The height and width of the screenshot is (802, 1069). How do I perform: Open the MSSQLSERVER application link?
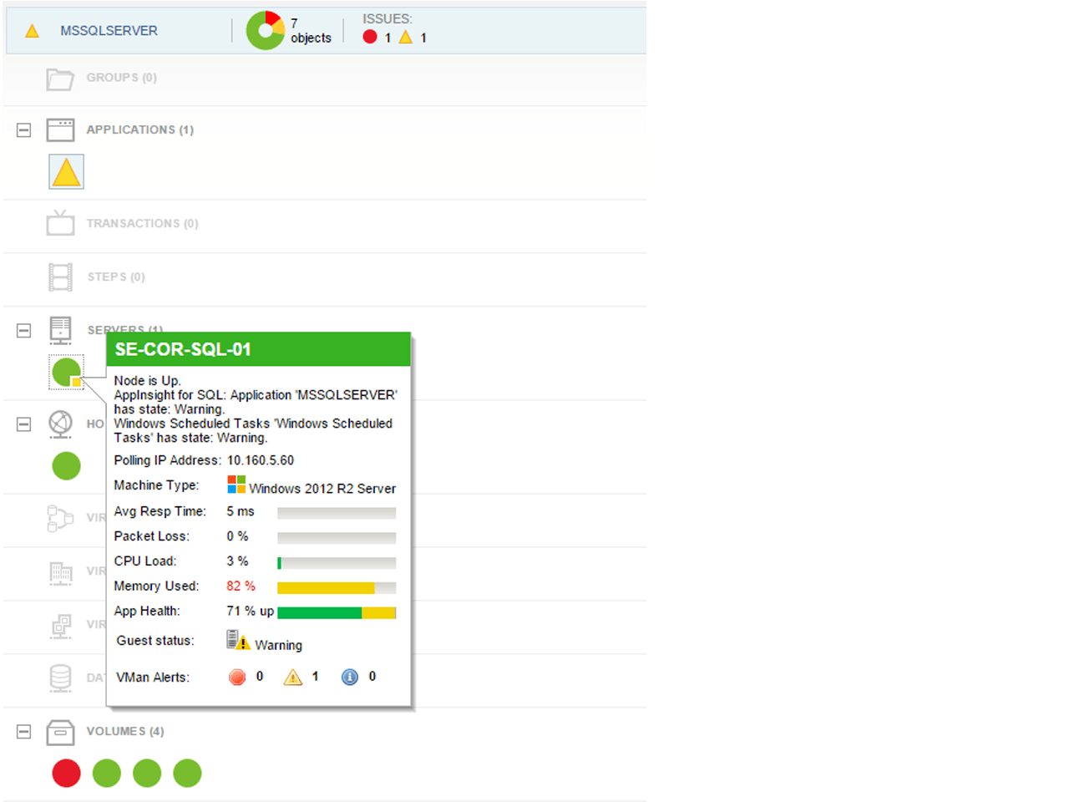click(x=109, y=31)
